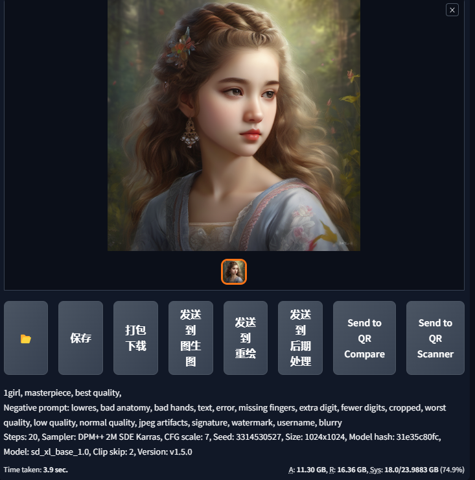475x480 pixels.
Task: Click the Model sd_xl_base_1.0 info line
Action: click(98, 452)
